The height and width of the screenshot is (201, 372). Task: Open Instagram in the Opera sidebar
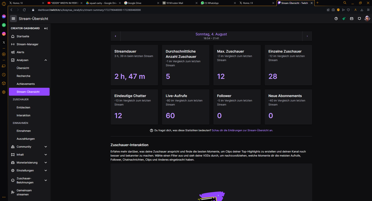(x=4, y=34)
